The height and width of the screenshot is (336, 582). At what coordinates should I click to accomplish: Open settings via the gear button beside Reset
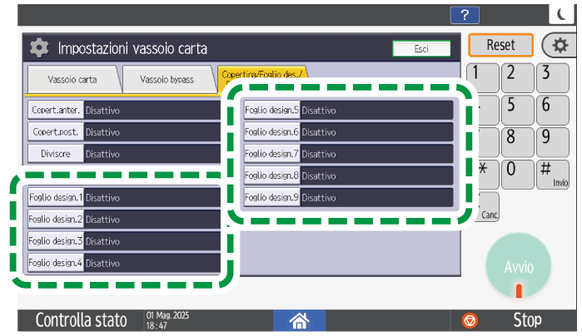[560, 45]
